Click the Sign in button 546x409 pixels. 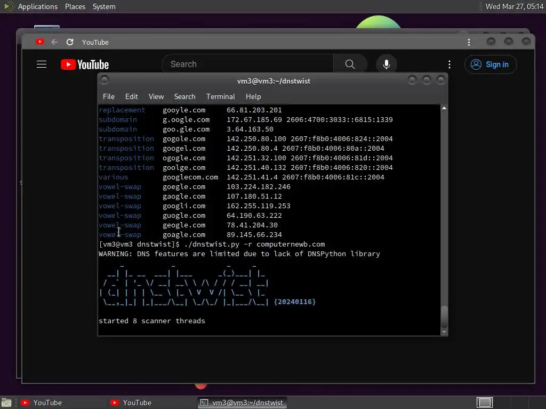coord(491,64)
